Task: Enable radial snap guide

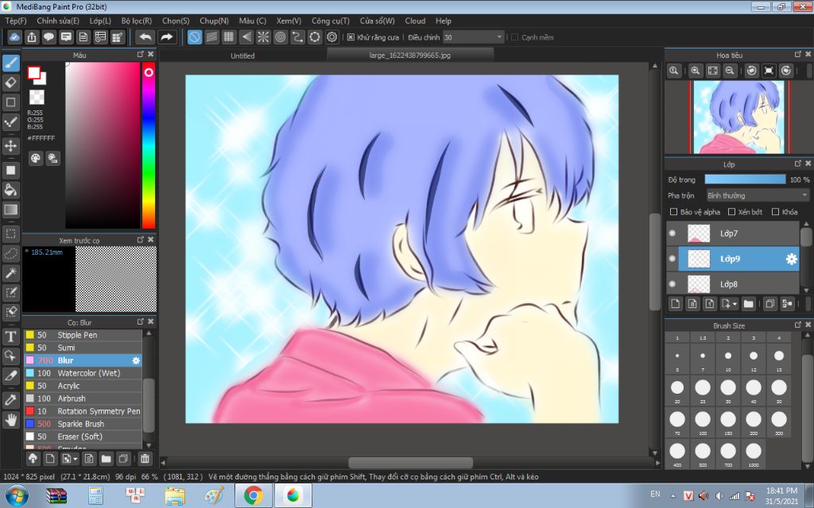Action: tap(263, 37)
